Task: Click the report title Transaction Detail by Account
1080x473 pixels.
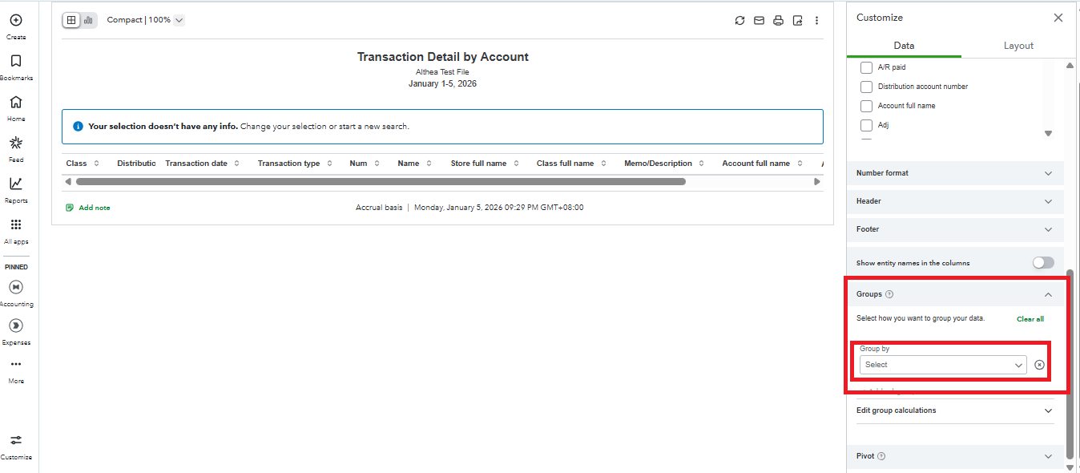Action: [x=442, y=57]
